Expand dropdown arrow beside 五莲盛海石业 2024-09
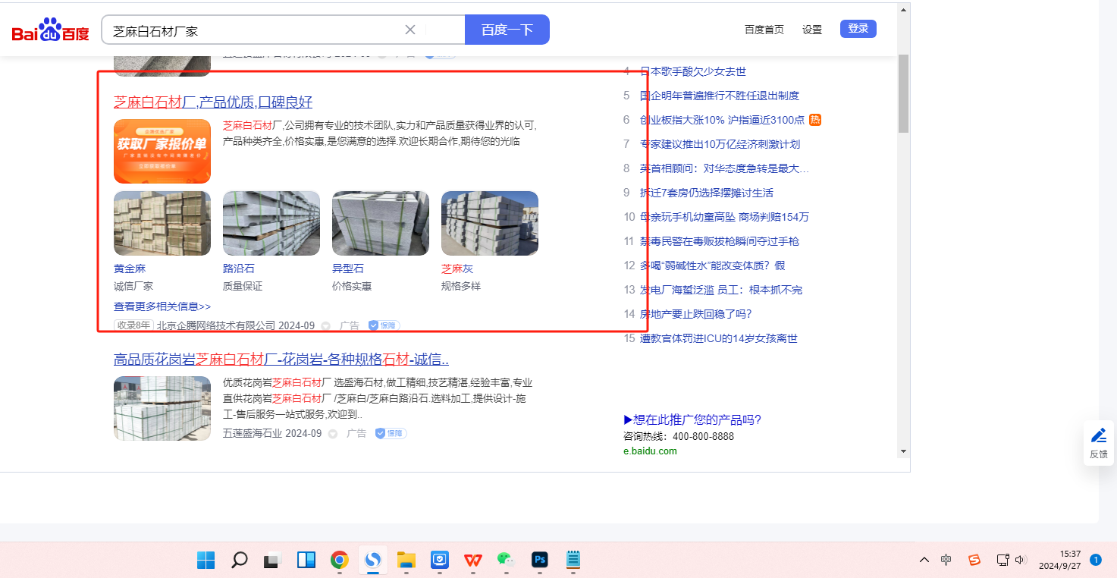 (x=333, y=434)
